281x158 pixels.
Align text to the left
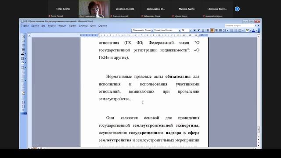coord(208,30)
